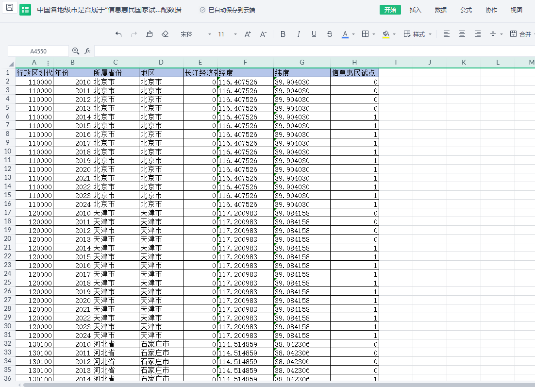Click the 开始 tab button
535x387 pixels.
tap(390, 10)
